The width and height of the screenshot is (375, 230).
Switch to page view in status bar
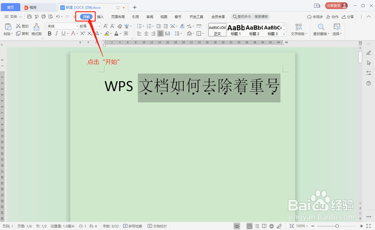coord(249,226)
